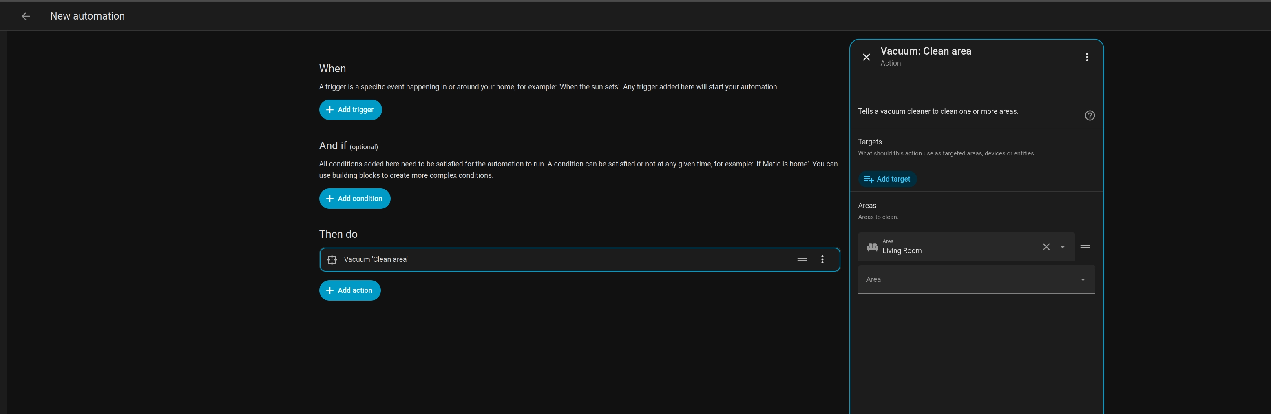Clear the Living Room area selection
The width and height of the screenshot is (1271, 414).
pyautogui.click(x=1046, y=247)
